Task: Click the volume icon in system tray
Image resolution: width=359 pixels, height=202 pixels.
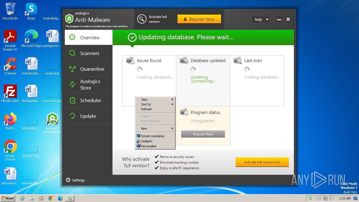Action: click(x=319, y=198)
